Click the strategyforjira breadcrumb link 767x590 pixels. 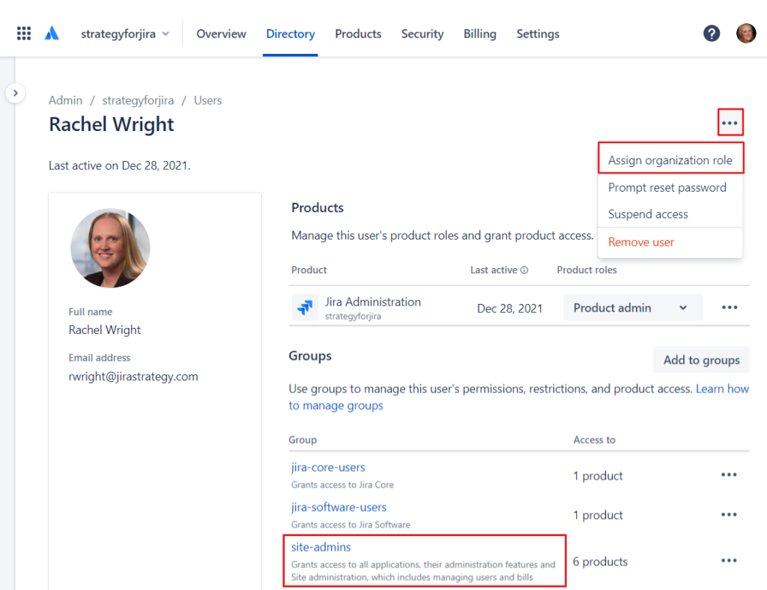(x=138, y=100)
